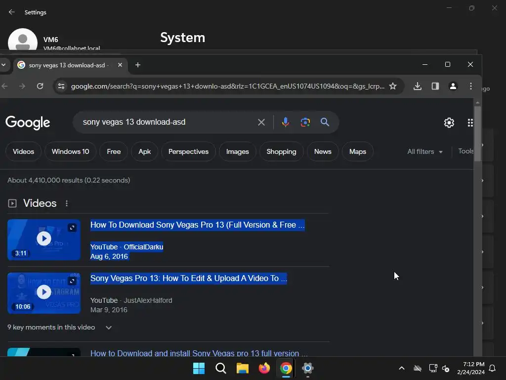Open VM6 account profile in Settings
Viewport: 506px width, 380px height.
[x=54, y=41]
